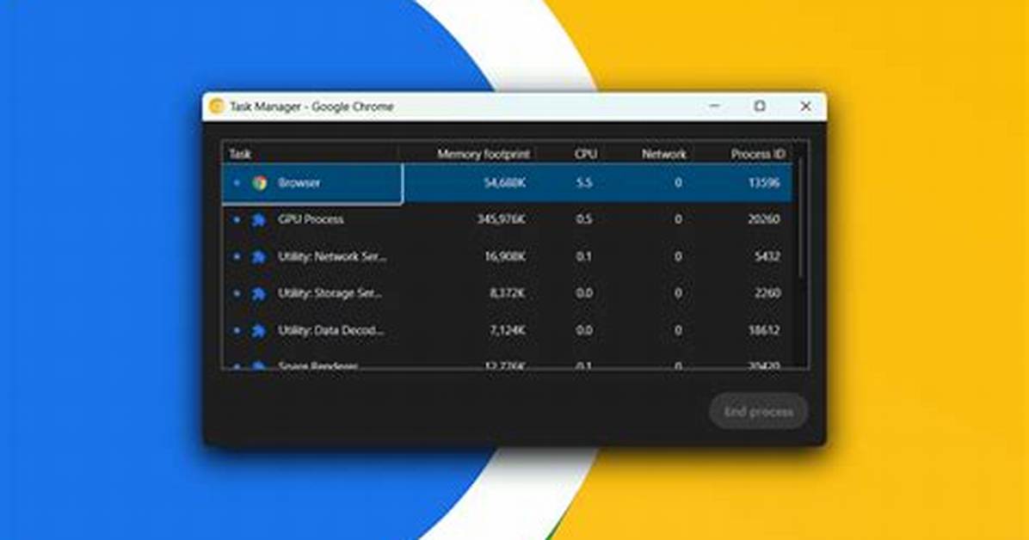
Task: Minimize the Task Manager window
Action: pyautogui.click(x=715, y=107)
